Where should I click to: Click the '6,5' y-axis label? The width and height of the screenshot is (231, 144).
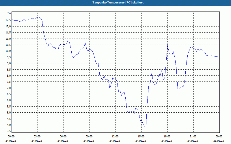pyautogui.click(x=9, y=94)
